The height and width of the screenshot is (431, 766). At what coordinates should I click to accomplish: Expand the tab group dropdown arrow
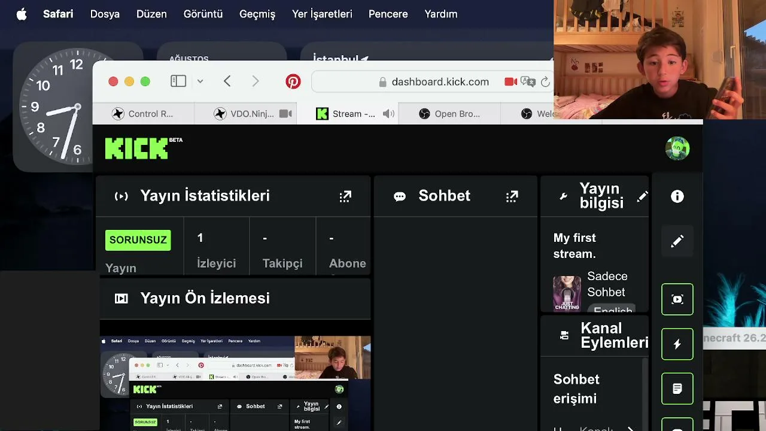200,81
